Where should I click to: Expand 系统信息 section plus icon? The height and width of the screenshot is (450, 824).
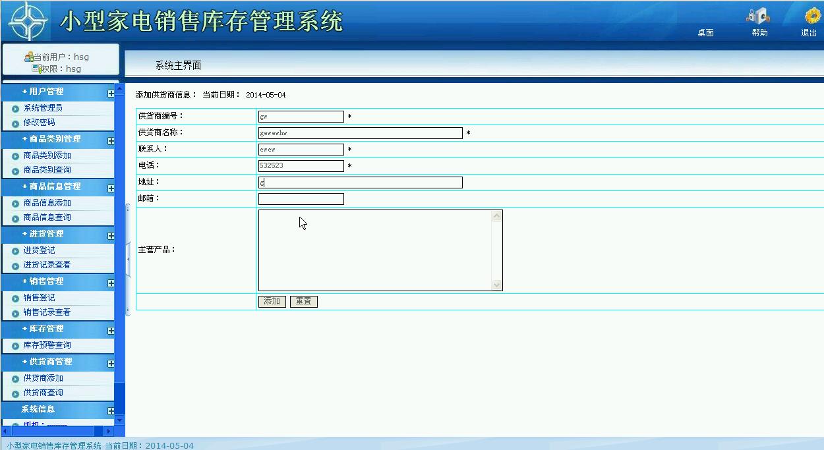point(111,411)
